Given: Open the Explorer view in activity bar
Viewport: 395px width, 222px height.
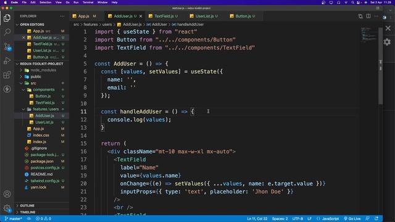Looking at the screenshot, I should [x=7, y=18].
